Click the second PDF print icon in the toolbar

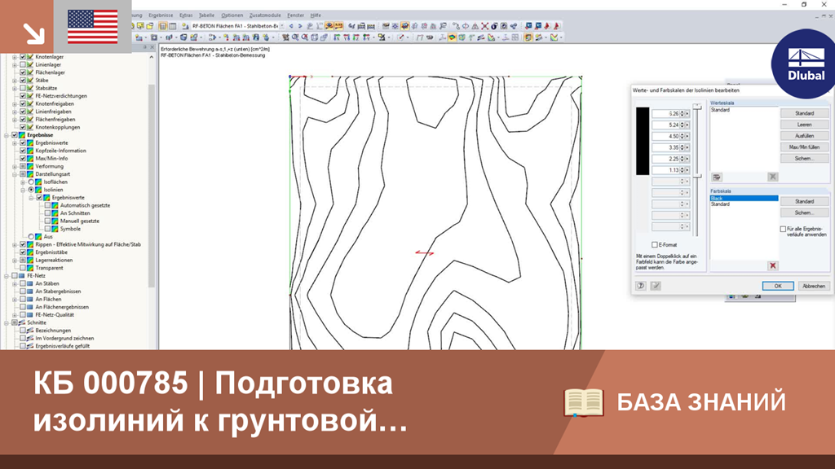click(x=556, y=25)
